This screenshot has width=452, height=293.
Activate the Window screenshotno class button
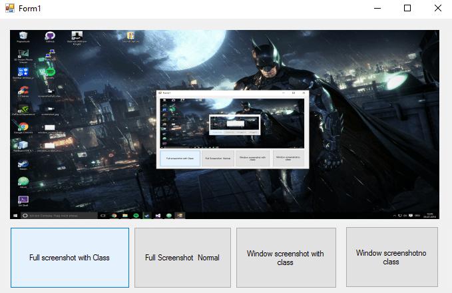tap(391, 257)
